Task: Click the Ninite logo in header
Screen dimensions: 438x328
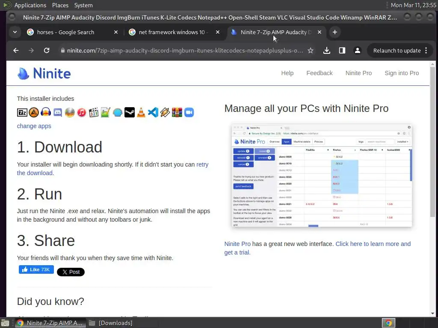Action: [44, 73]
